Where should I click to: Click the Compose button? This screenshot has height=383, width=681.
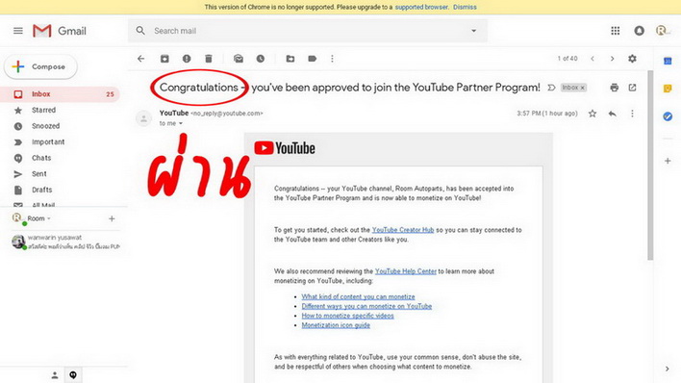40,67
